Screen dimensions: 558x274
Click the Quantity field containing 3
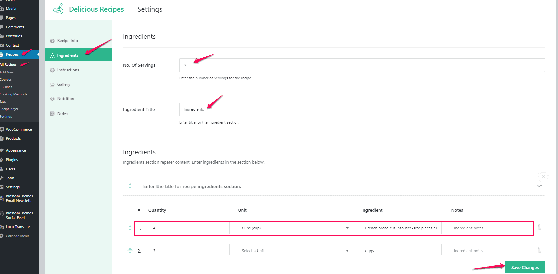(x=189, y=250)
